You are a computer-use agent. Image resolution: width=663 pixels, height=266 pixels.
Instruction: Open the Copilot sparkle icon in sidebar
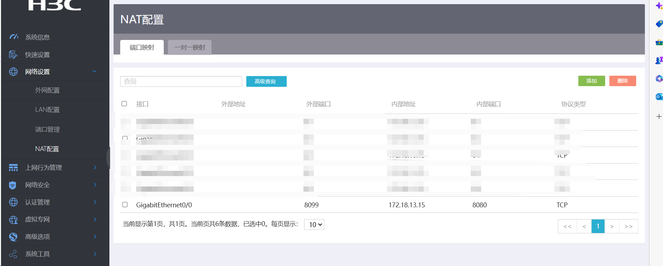[659, 6]
